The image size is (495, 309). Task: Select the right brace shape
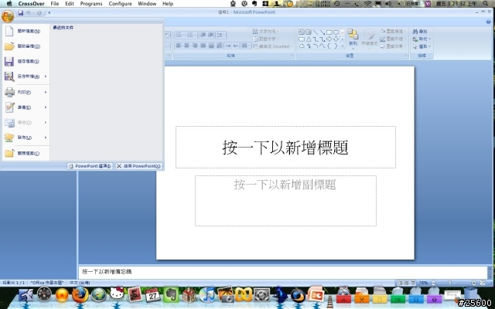pos(336,46)
